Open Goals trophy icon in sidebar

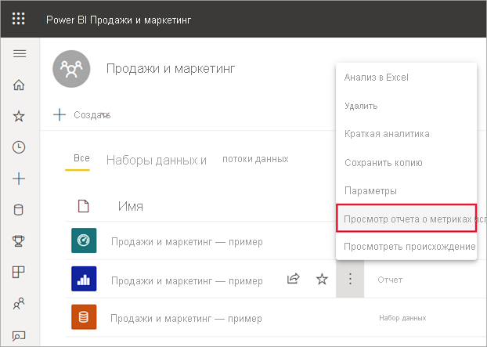[20, 241]
